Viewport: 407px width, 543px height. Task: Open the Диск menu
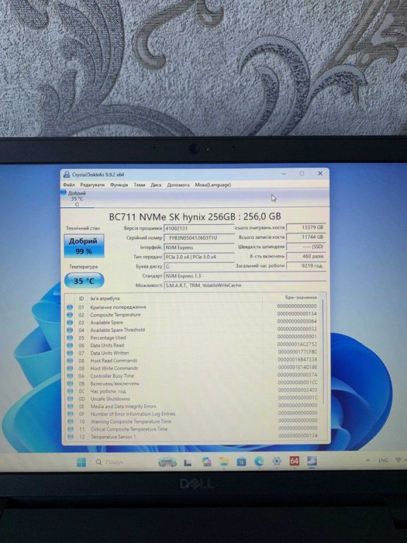156,185
